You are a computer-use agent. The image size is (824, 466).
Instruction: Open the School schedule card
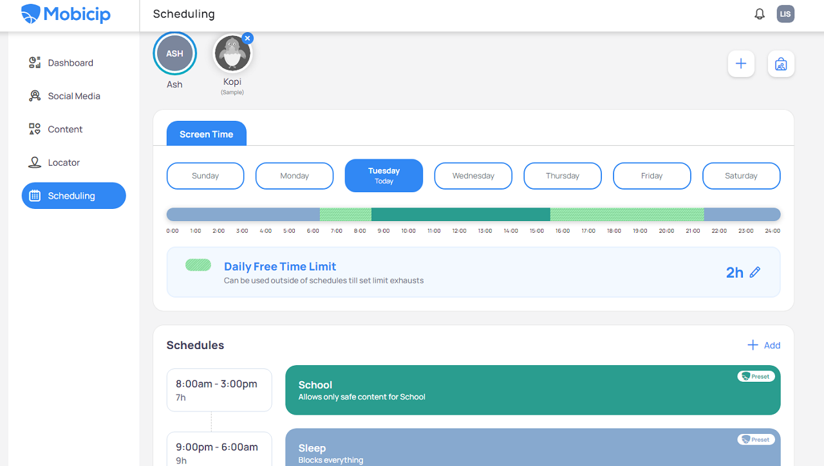coord(533,390)
